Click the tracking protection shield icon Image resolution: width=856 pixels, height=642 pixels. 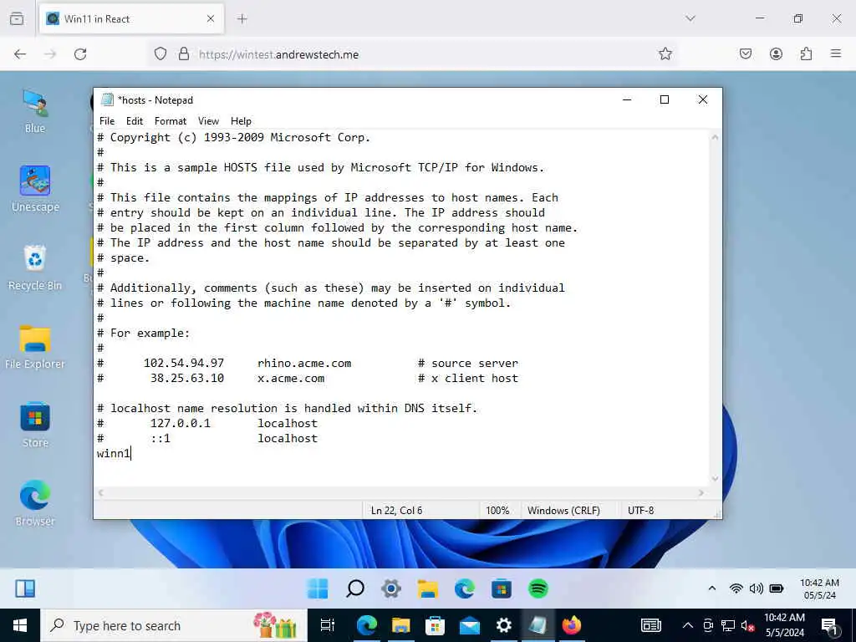click(x=160, y=54)
